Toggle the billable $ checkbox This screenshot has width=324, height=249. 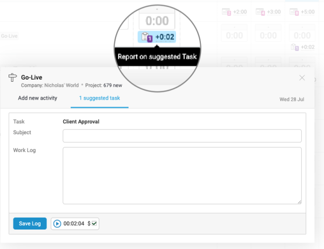[94, 224]
